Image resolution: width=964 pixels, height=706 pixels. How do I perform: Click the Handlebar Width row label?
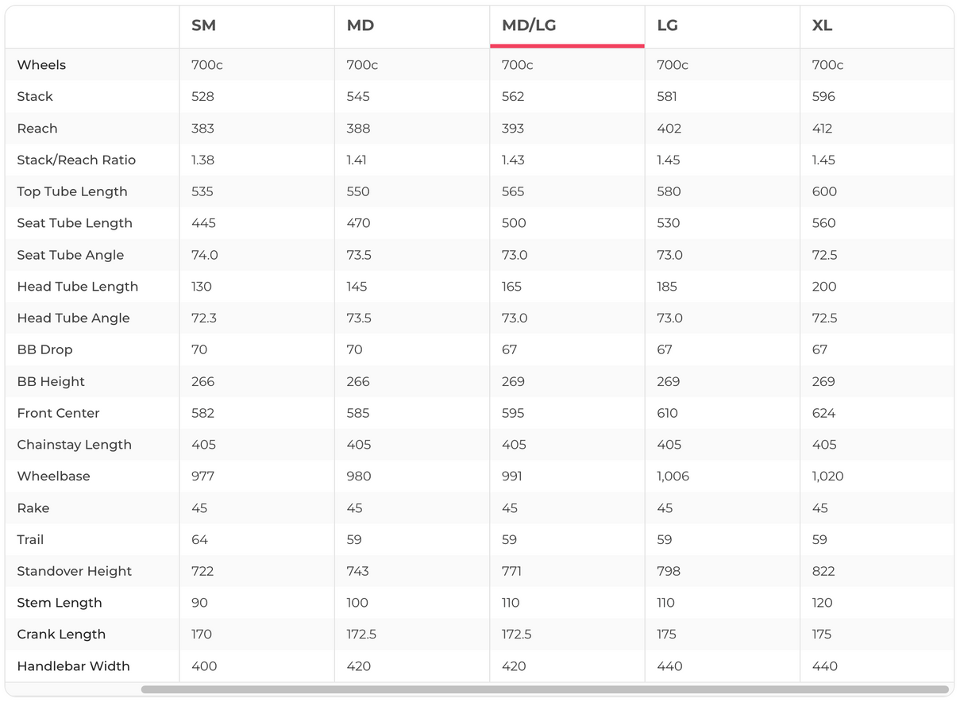coord(73,666)
